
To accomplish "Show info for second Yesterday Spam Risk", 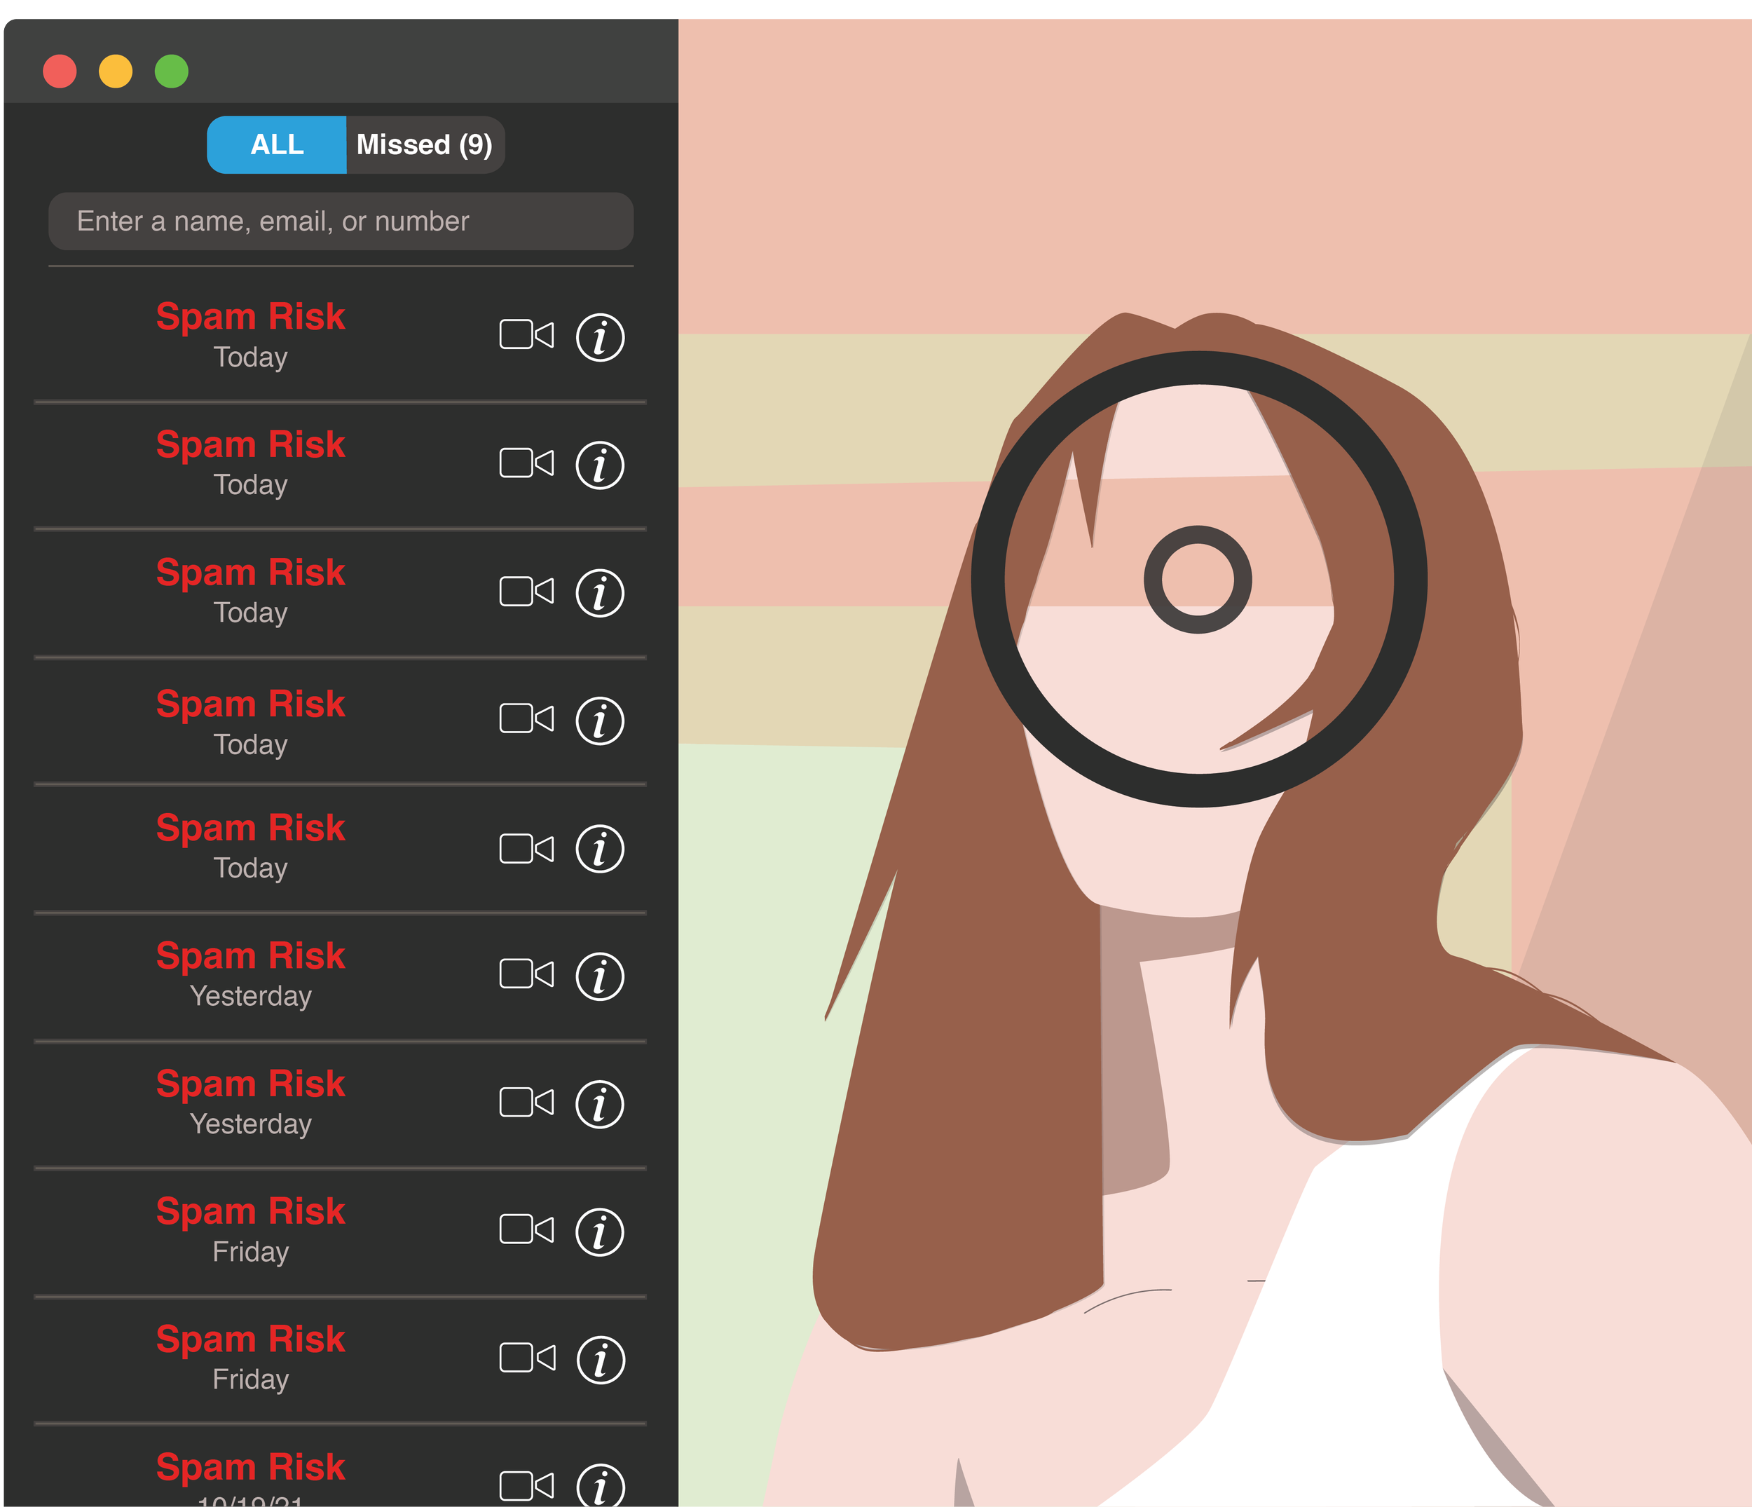I will click(599, 1105).
